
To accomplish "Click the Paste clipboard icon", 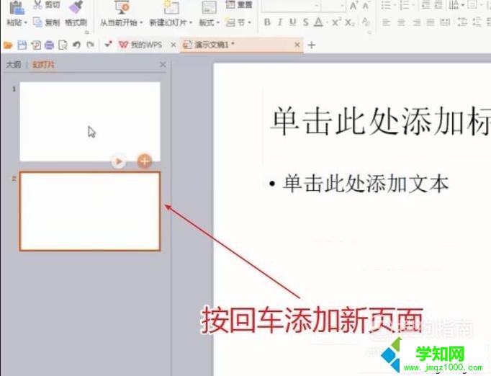I will [17, 8].
